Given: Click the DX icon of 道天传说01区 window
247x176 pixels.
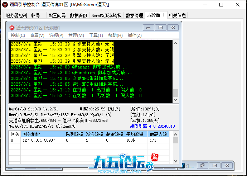Looking at the screenshot, I should tap(12, 28).
